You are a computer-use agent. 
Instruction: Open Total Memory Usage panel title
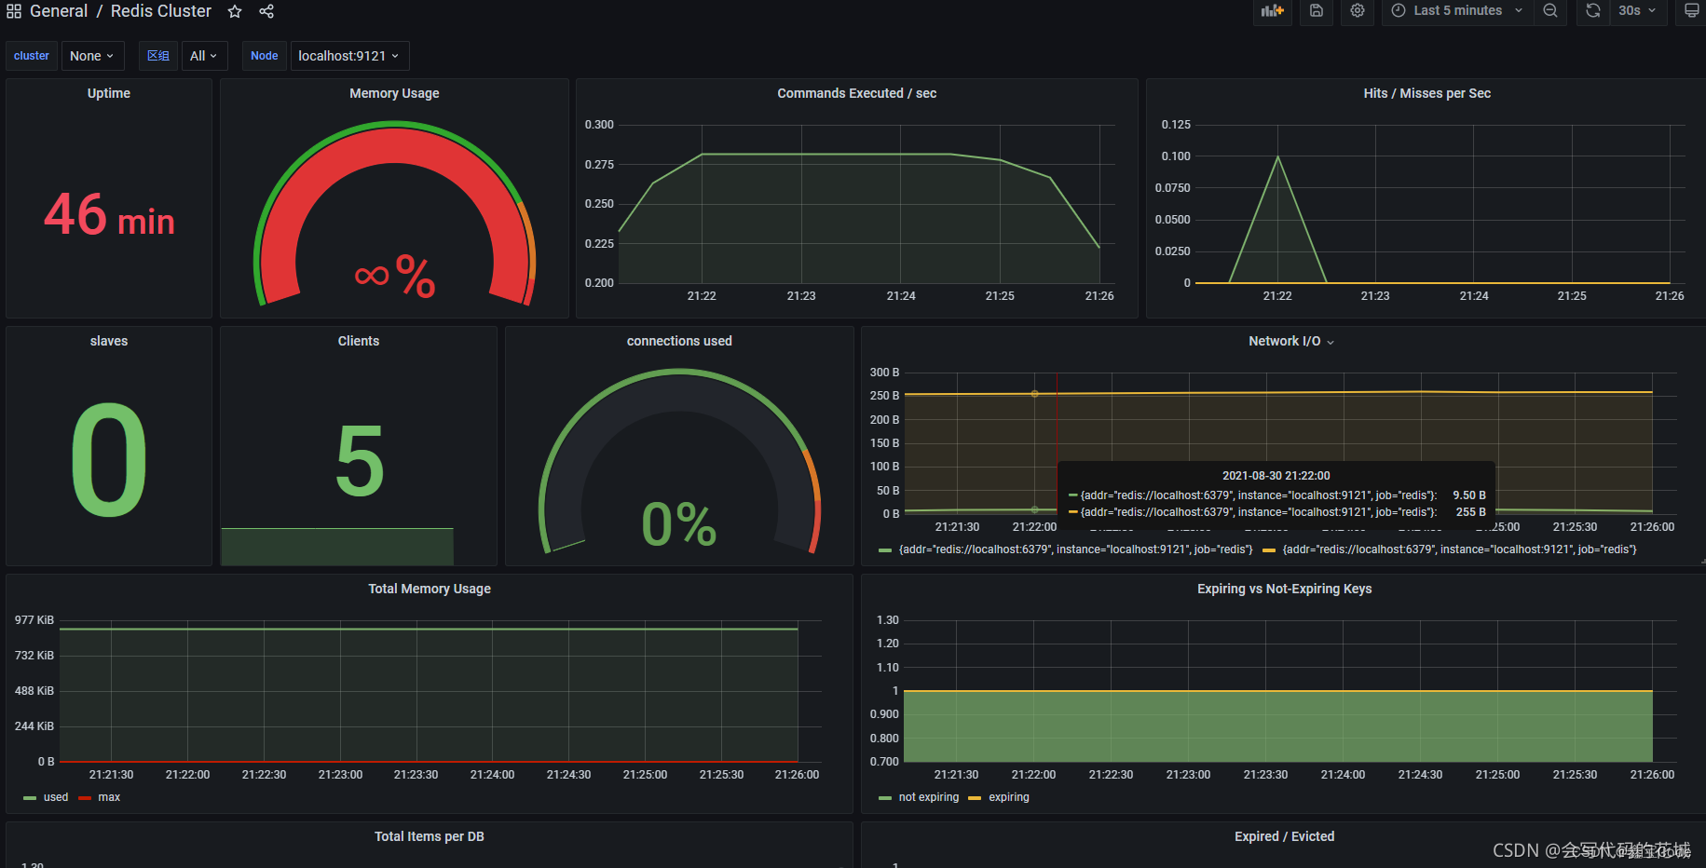point(430,589)
